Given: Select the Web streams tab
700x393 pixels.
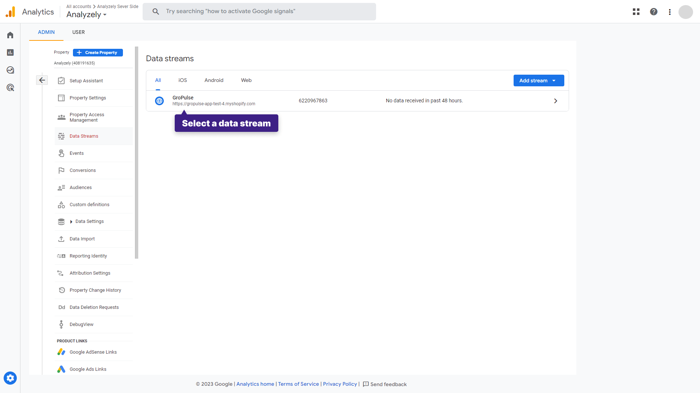Looking at the screenshot, I should [x=246, y=80].
